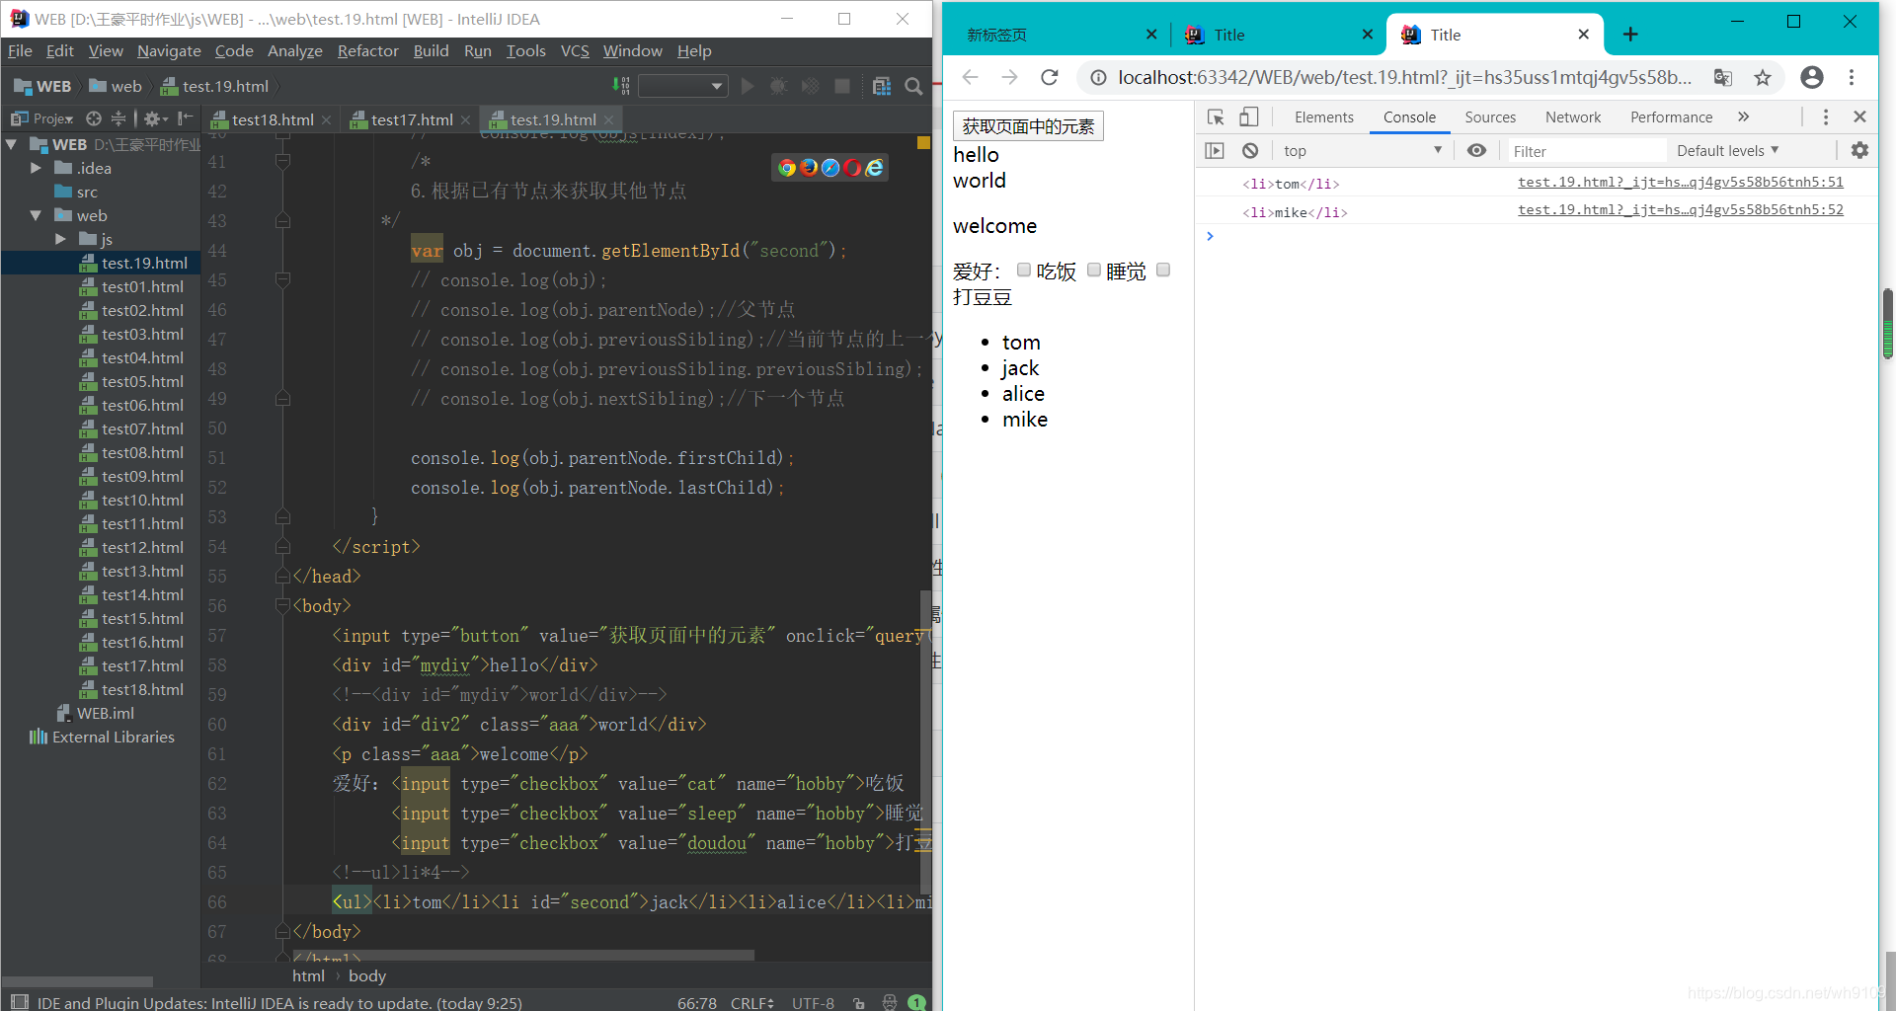Open the Elements tab in DevTools

pyautogui.click(x=1323, y=117)
